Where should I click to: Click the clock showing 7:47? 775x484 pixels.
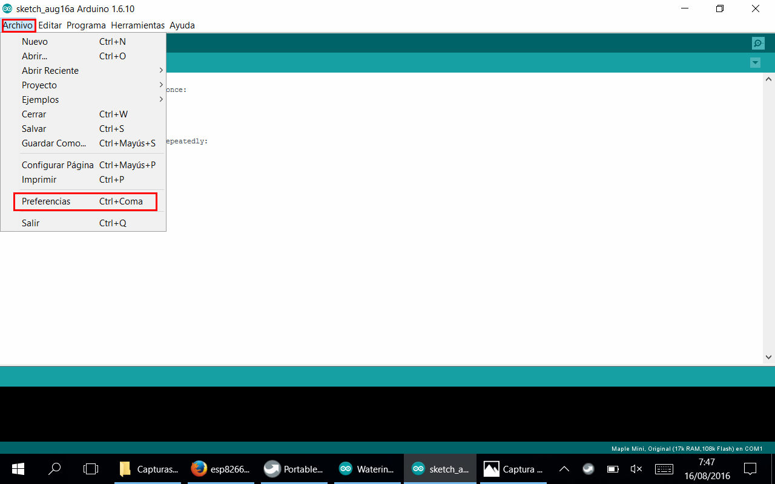point(707,469)
